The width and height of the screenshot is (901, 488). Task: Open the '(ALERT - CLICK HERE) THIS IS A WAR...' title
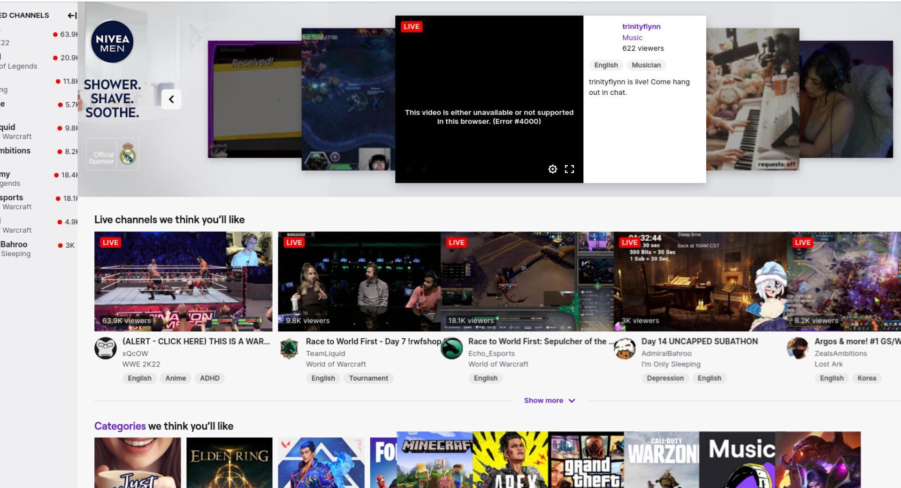pos(196,342)
